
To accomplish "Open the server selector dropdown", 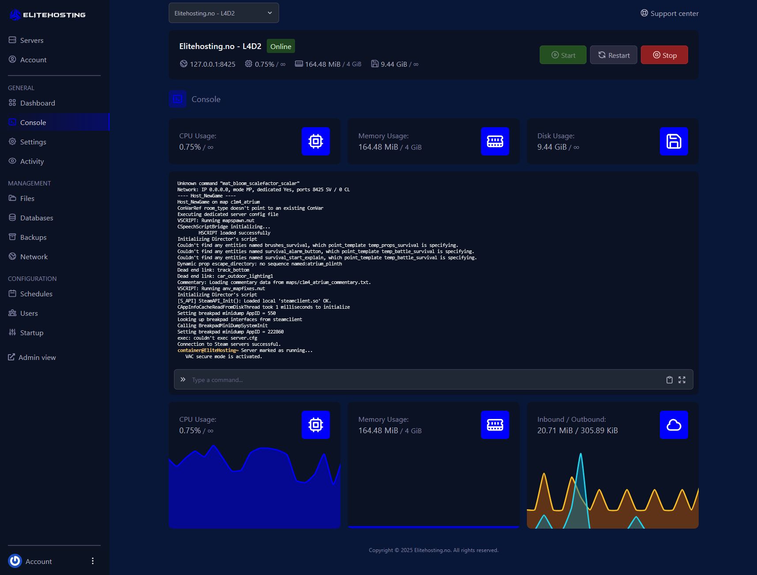I will 223,13.
